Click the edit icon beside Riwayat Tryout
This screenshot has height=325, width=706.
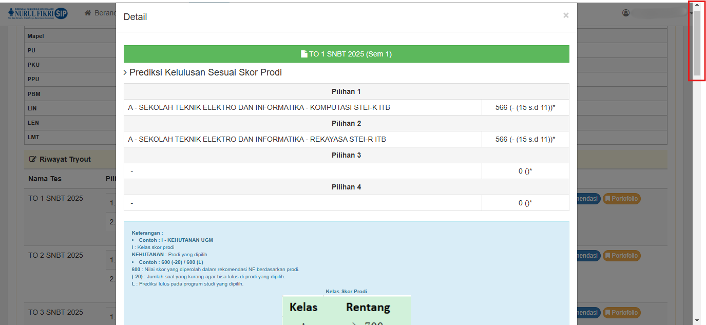(x=33, y=160)
